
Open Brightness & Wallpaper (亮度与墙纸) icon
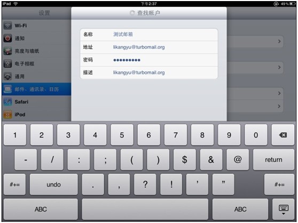tap(8, 51)
